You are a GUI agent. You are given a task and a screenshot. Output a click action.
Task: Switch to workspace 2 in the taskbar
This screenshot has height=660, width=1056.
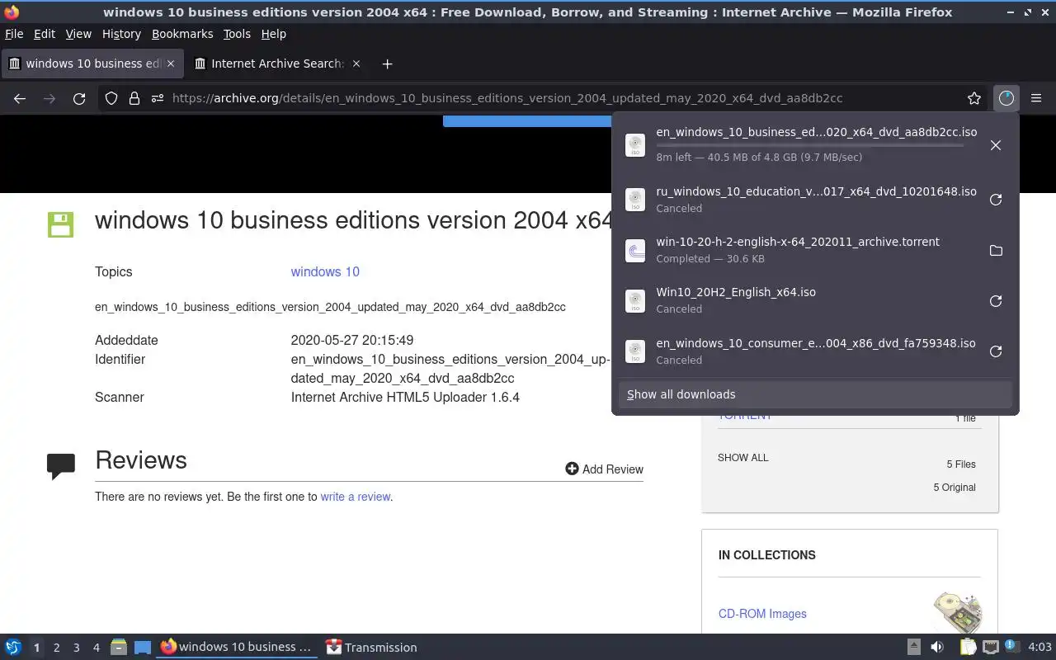coord(56,648)
